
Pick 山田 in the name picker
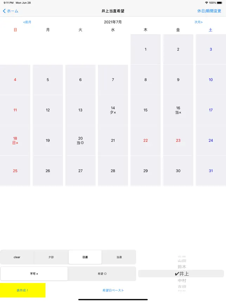pyautogui.click(x=182, y=261)
